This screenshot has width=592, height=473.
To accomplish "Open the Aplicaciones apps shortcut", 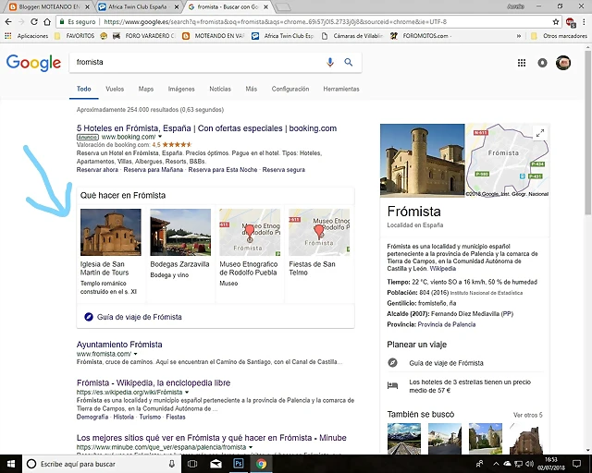I will coord(27,36).
